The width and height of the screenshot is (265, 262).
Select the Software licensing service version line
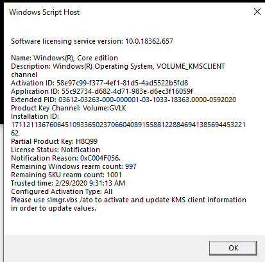point(92,41)
